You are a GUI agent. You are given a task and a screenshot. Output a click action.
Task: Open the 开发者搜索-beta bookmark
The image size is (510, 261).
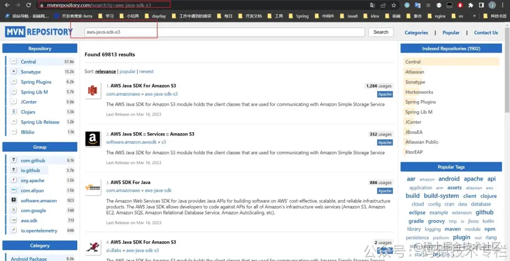73,16
